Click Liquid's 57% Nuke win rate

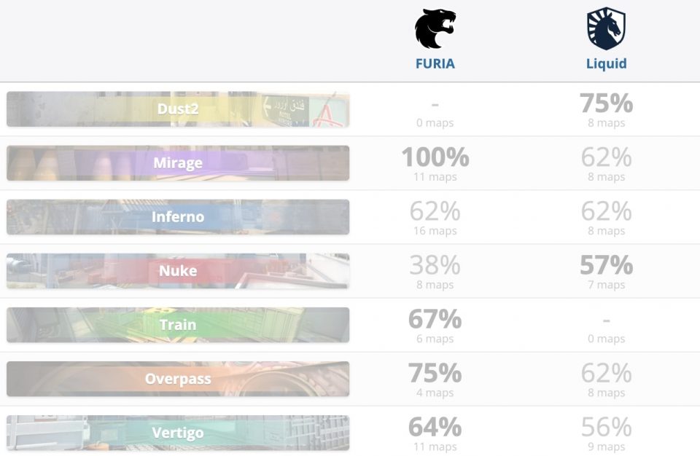606,265
